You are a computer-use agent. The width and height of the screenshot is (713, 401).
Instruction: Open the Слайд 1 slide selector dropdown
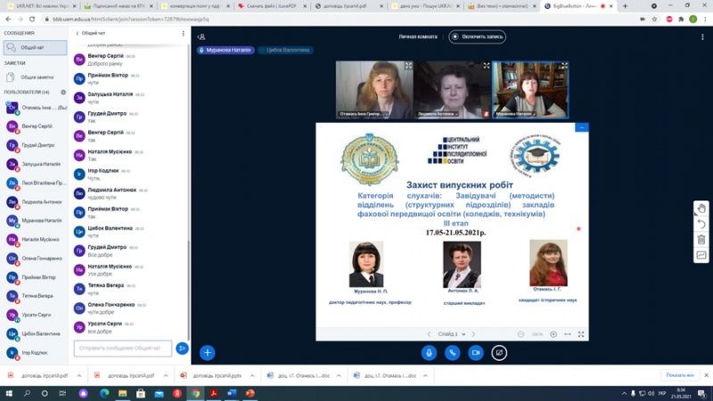coord(452,334)
